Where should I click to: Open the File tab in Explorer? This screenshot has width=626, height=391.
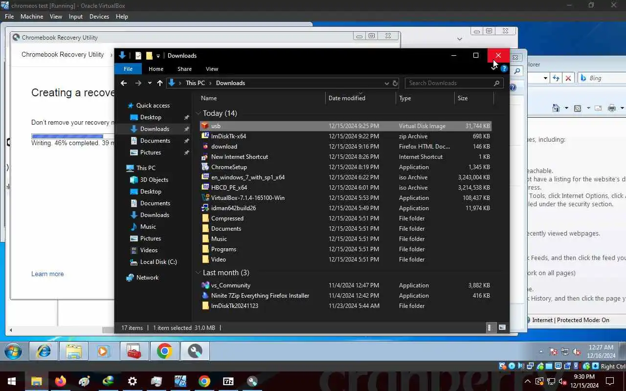pyautogui.click(x=128, y=69)
